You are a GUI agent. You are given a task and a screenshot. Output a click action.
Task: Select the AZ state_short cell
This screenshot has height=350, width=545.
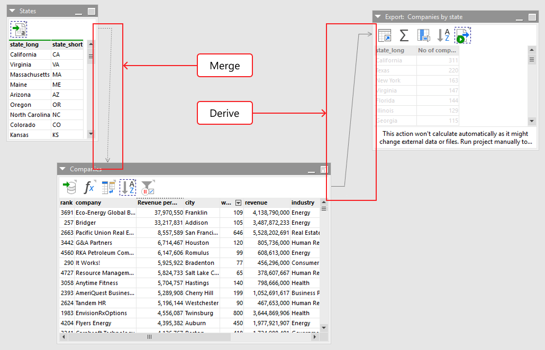pos(67,95)
